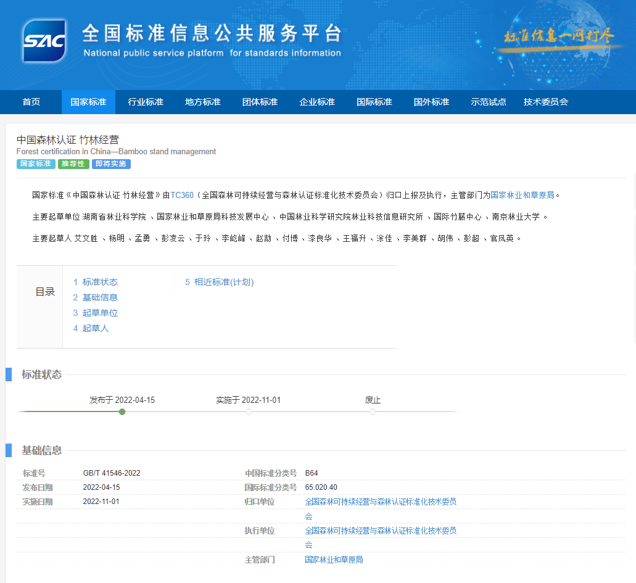Open the 归口单位 committee link
This screenshot has height=583, width=636.
pos(381,502)
